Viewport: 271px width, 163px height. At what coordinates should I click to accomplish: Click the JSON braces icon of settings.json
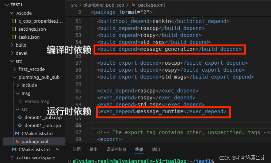[14, 29]
